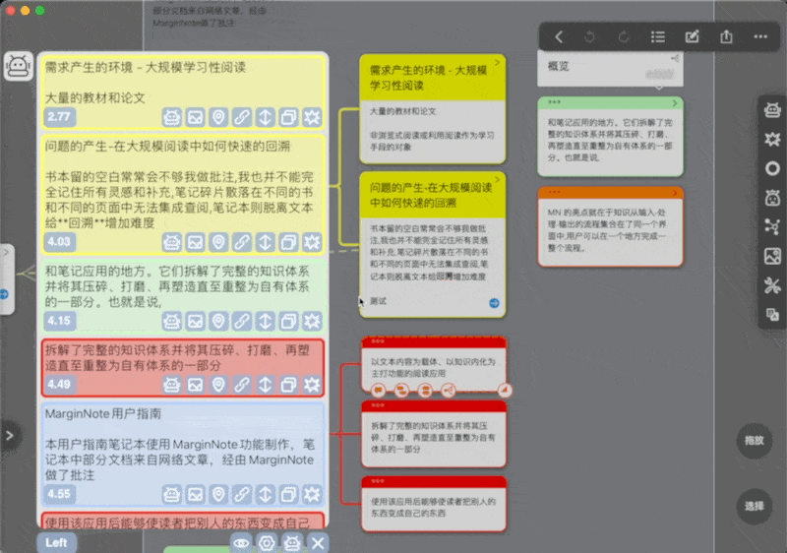Screen dimensions: 787x553
Task: Click the robot icon on the 4.03 card
Action: pyautogui.click(x=171, y=242)
